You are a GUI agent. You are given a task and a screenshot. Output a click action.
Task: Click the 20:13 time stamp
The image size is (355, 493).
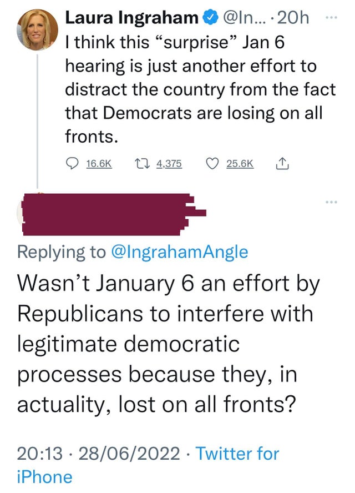[x=39, y=454]
